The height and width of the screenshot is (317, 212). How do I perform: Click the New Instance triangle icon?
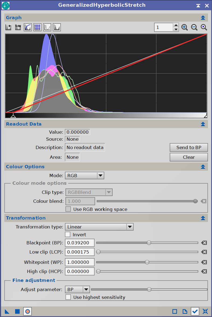coord(7,311)
